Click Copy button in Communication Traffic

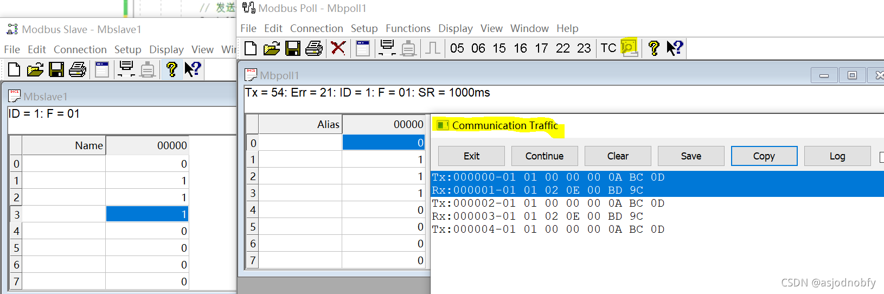764,156
